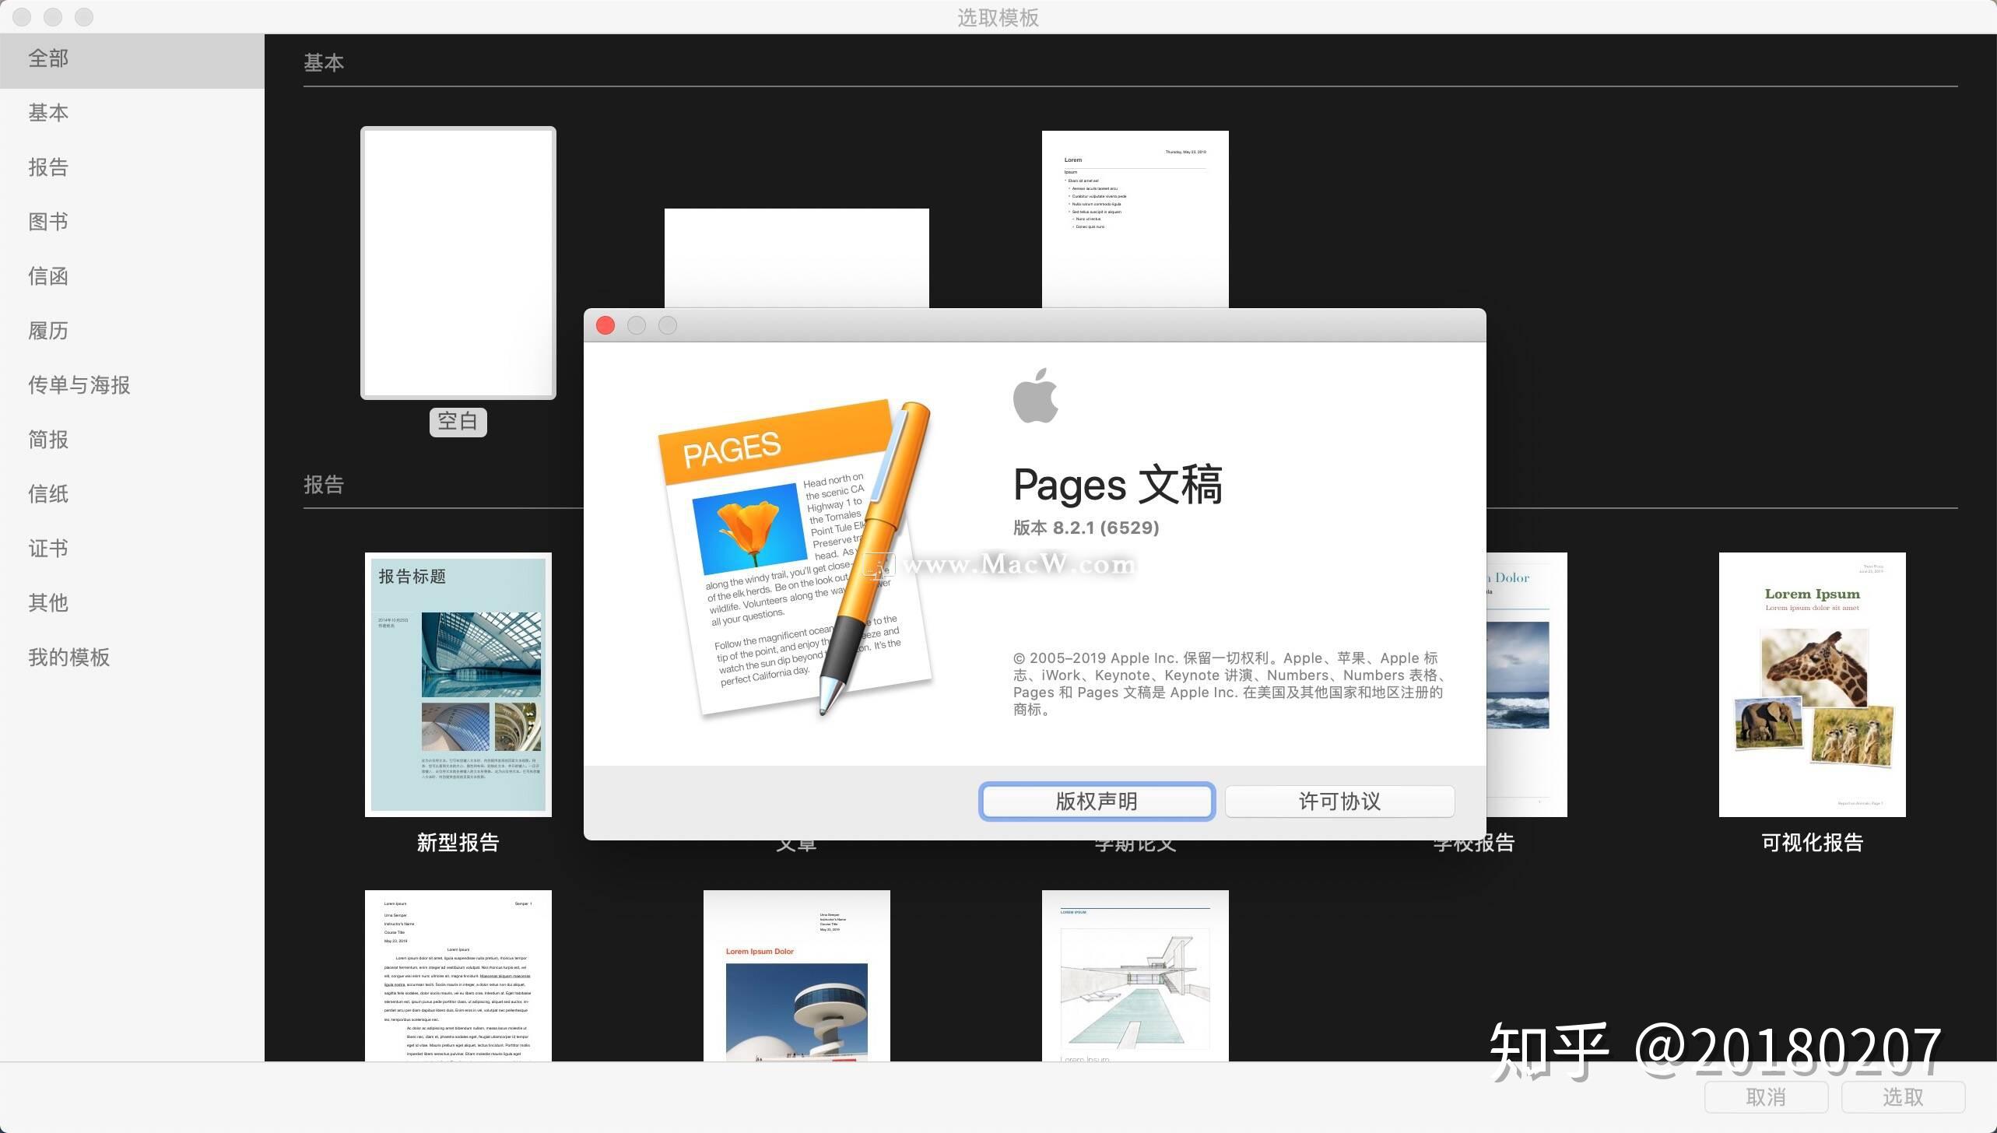Viewport: 1997px width, 1133px height.
Task: Close the Pages about dialog
Action: click(x=605, y=325)
